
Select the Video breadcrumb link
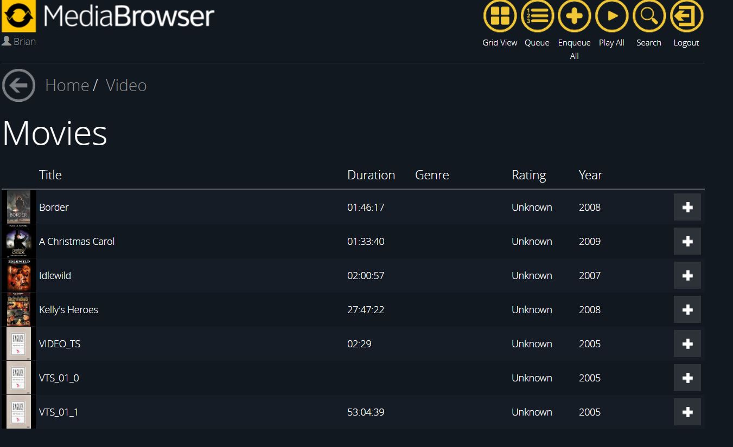pos(126,86)
